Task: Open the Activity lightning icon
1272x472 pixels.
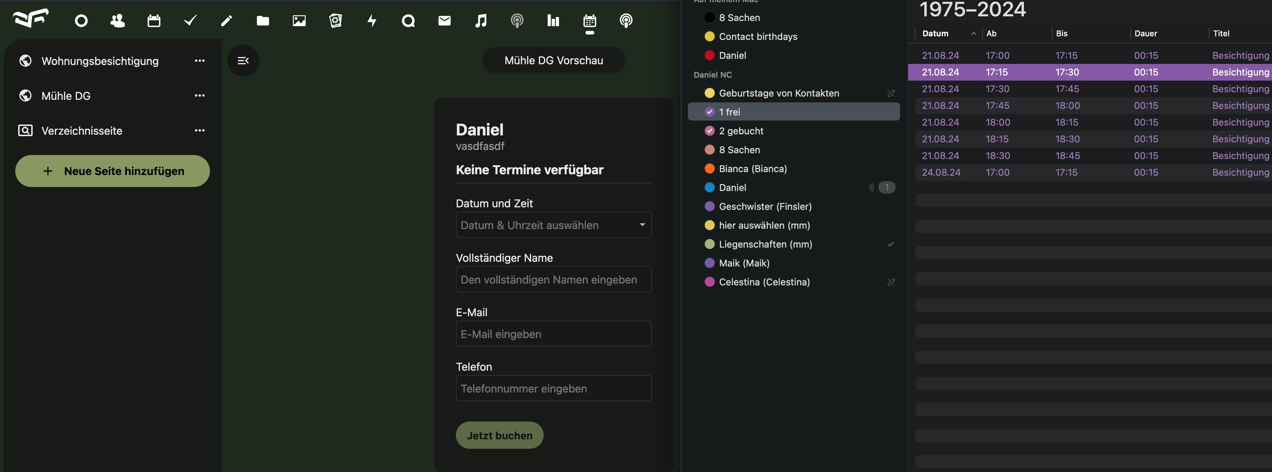Action: point(372,21)
